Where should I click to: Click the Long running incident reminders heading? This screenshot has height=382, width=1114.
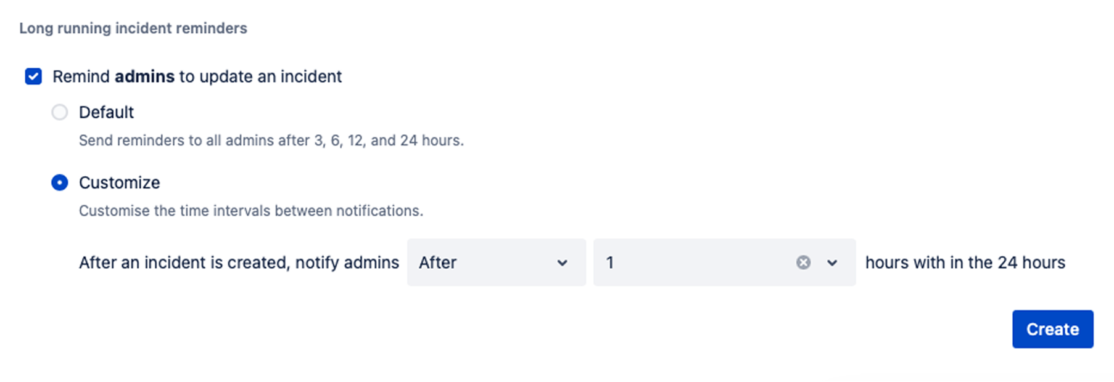(x=133, y=28)
